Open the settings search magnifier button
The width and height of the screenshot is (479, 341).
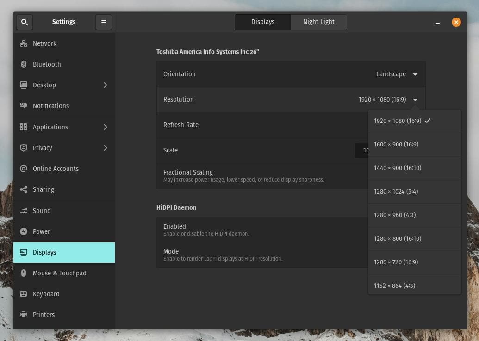pyautogui.click(x=25, y=22)
